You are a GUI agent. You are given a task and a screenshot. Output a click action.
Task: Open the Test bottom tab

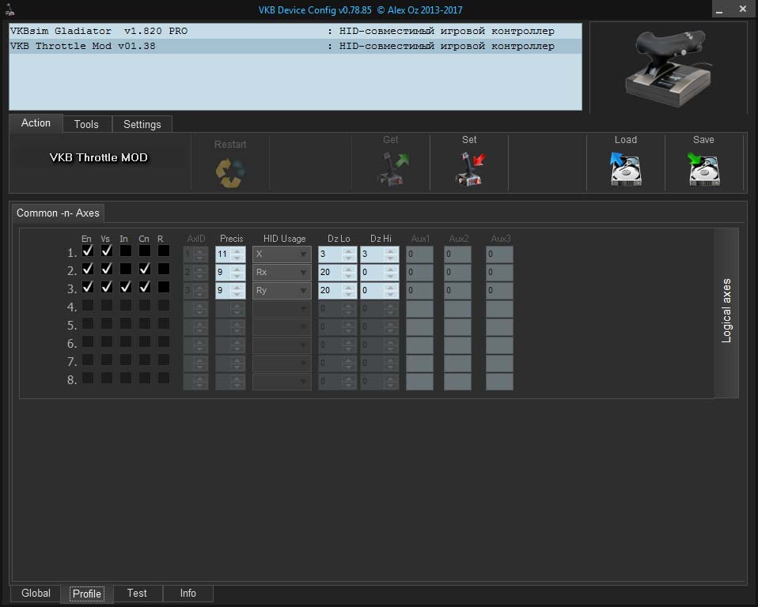(137, 593)
